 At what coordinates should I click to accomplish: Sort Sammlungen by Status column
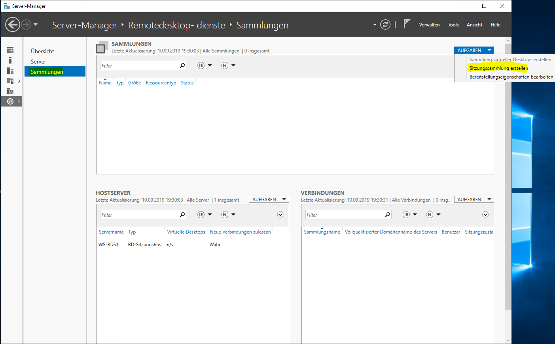(187, 82)
